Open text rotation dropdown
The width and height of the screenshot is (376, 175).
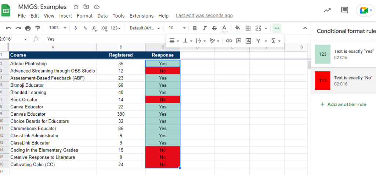214,41
